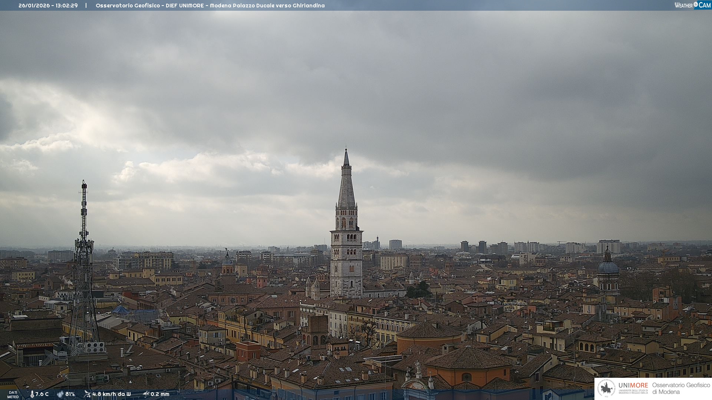Click the UNIMORE logo wordmark
The height and width of the screenshot is (400, 712).
coord(633,386)
